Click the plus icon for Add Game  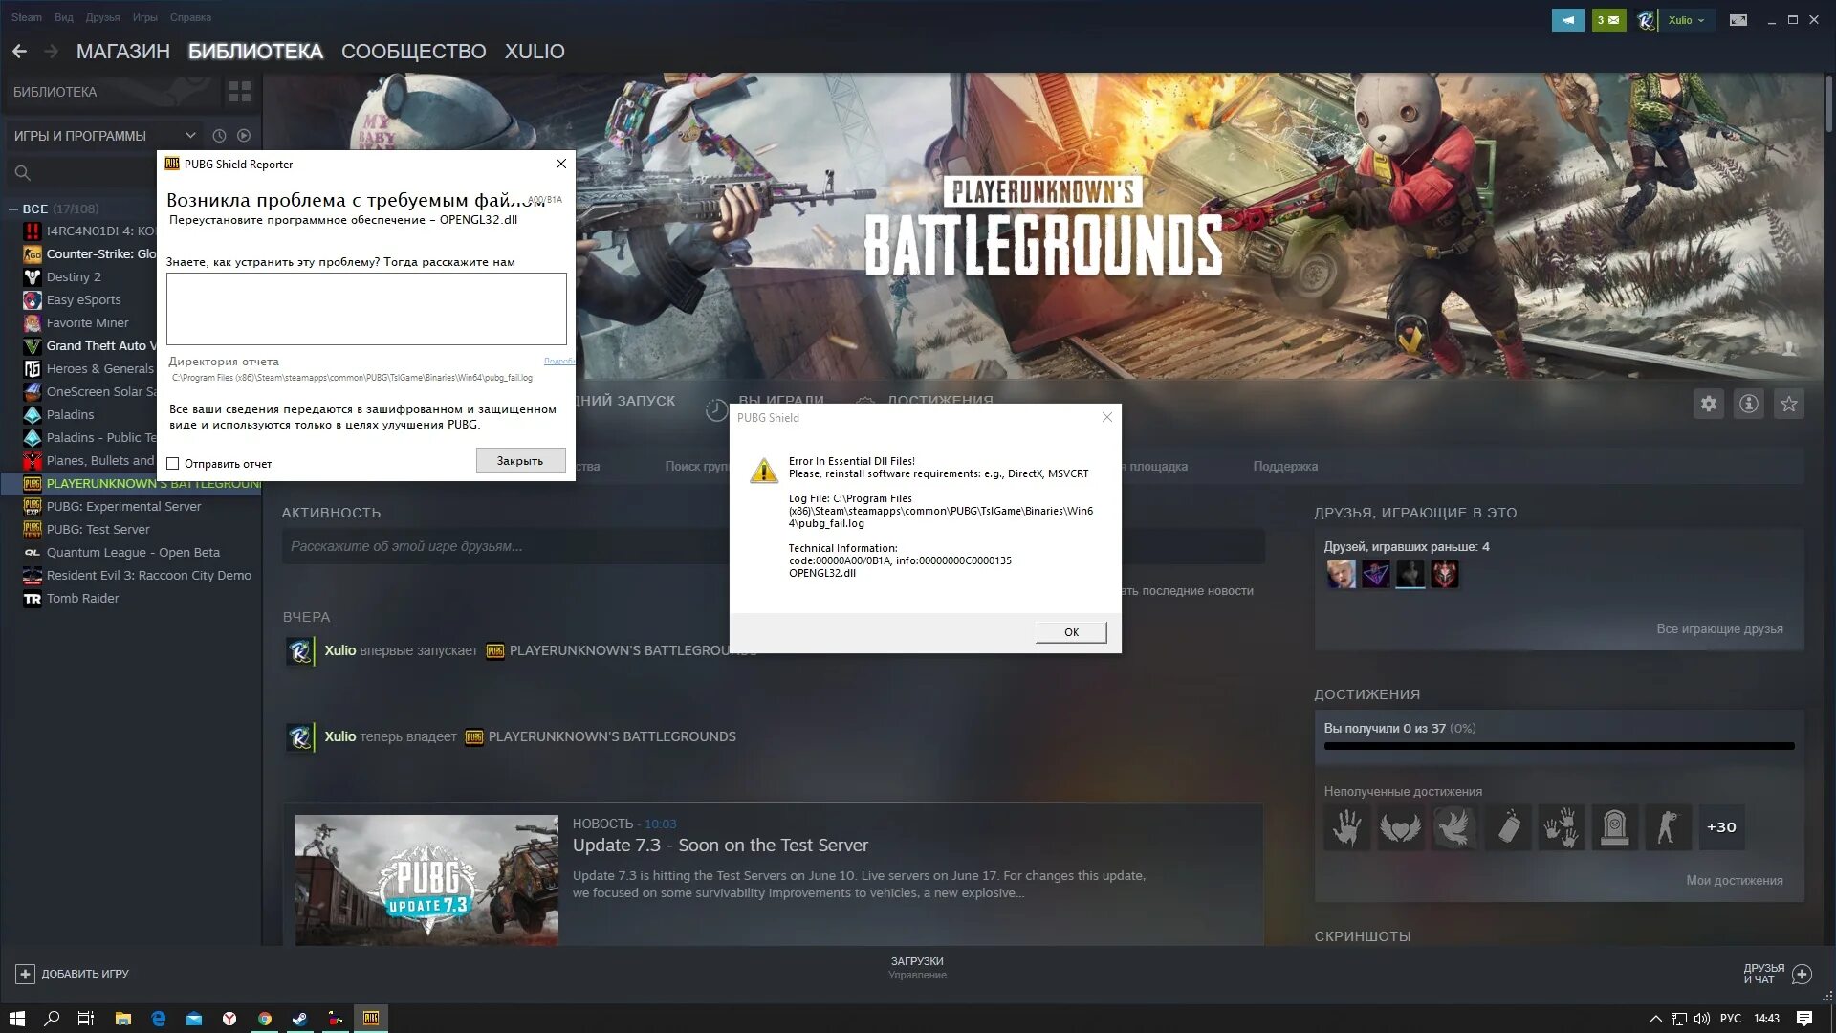26,974
